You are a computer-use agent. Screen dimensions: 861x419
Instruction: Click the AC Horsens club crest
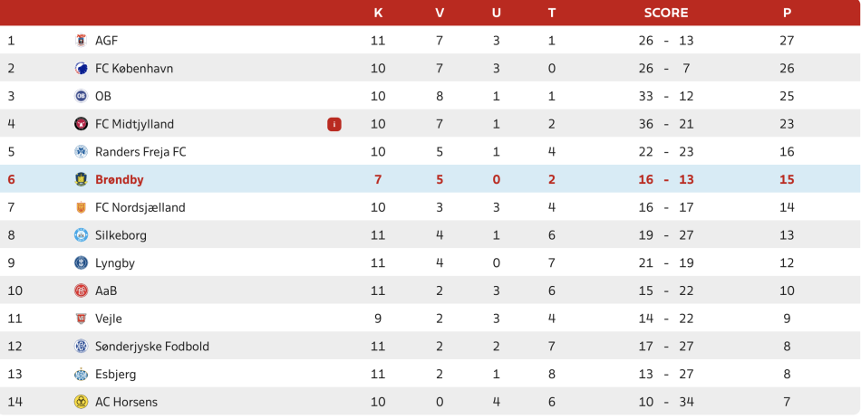(x=81, y=402)
